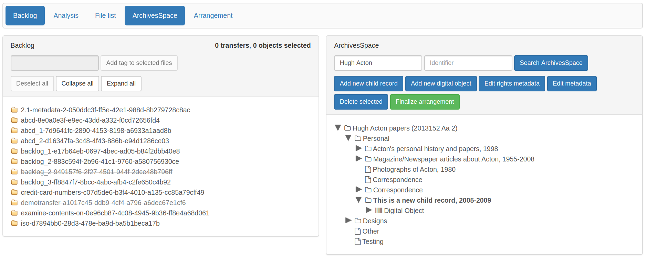Click the file icon next to Testing
This screenshot has height=259, width=646.
[357, 241]
